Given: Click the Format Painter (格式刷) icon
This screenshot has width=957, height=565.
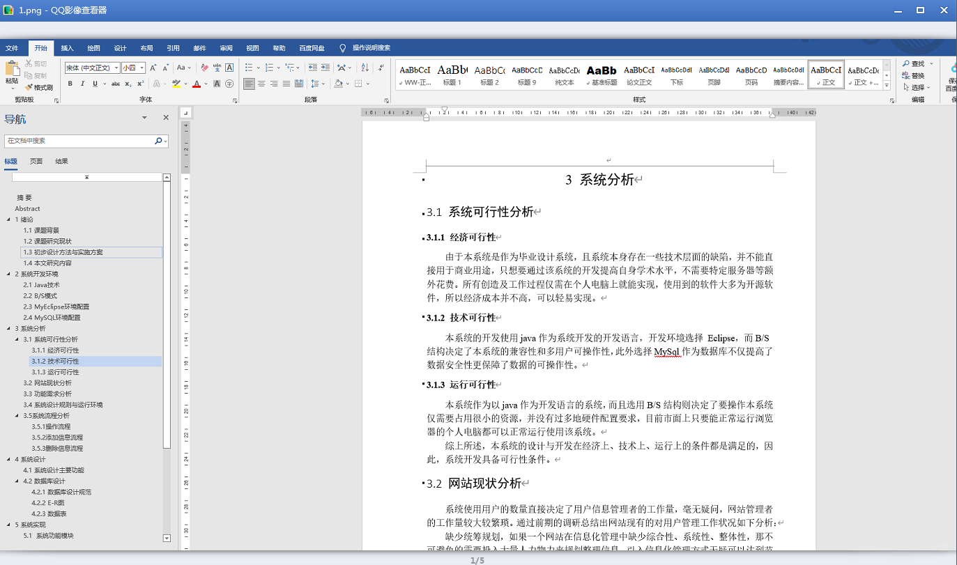Looking at the screenshot, I should [29, 88].
